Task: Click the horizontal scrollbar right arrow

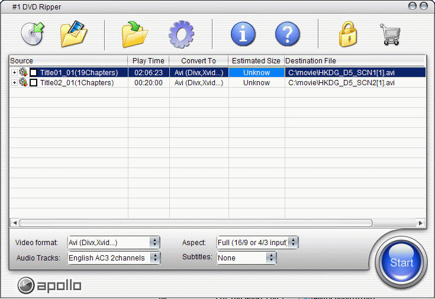Action: coord(421,223)
